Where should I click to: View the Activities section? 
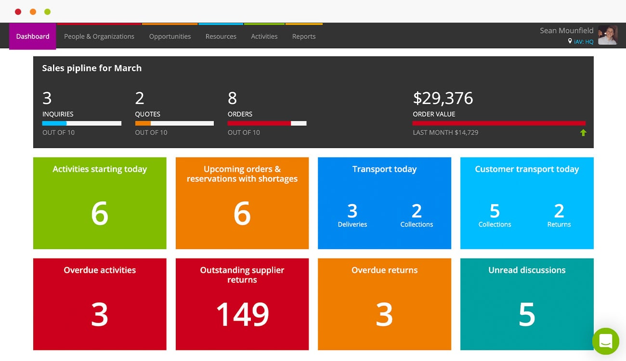coord(264,36)
